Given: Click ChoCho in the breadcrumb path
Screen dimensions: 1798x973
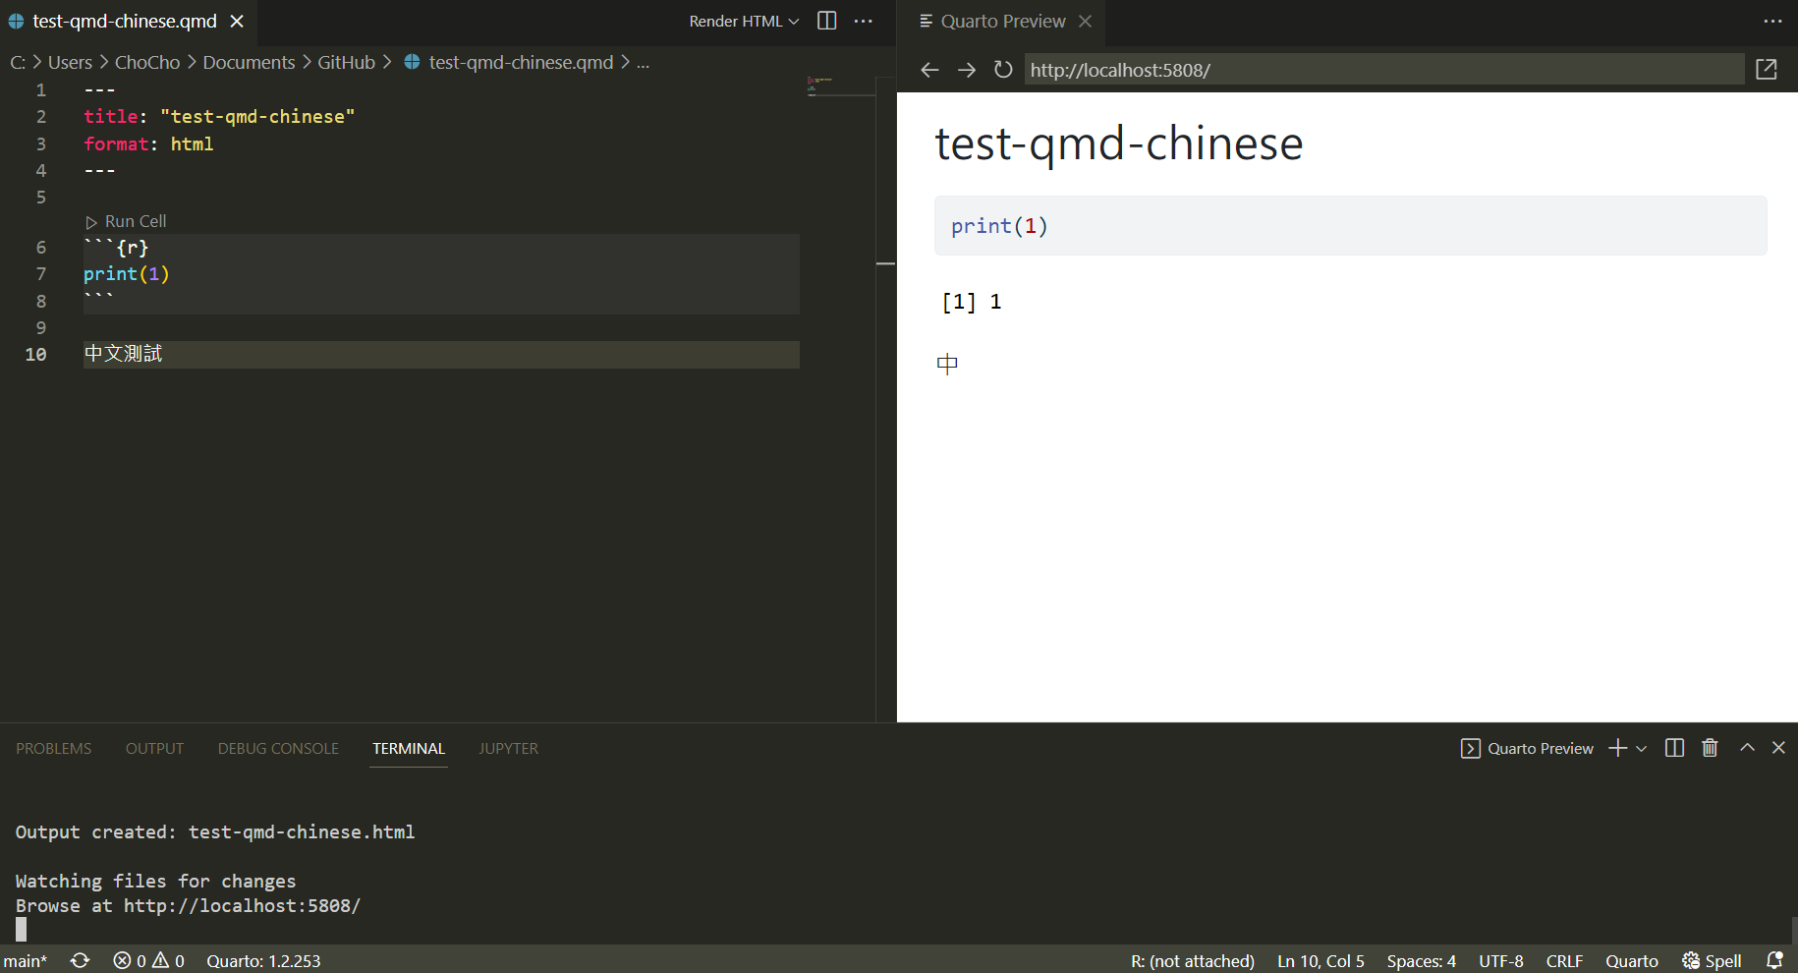Looking at the screenshot, I should point(147,62).
